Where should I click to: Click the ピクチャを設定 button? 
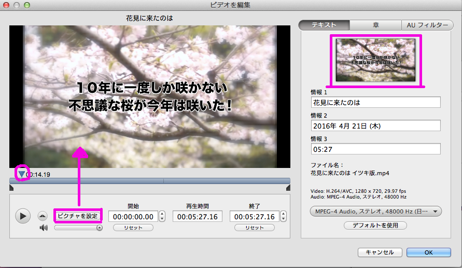tap(78, 215)
